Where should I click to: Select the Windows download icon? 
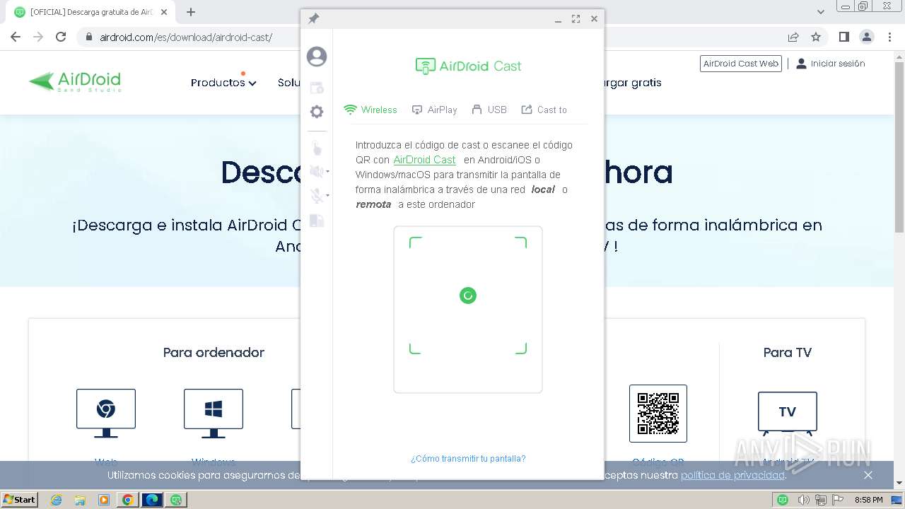pyautogui.click(x=214, y=414)
